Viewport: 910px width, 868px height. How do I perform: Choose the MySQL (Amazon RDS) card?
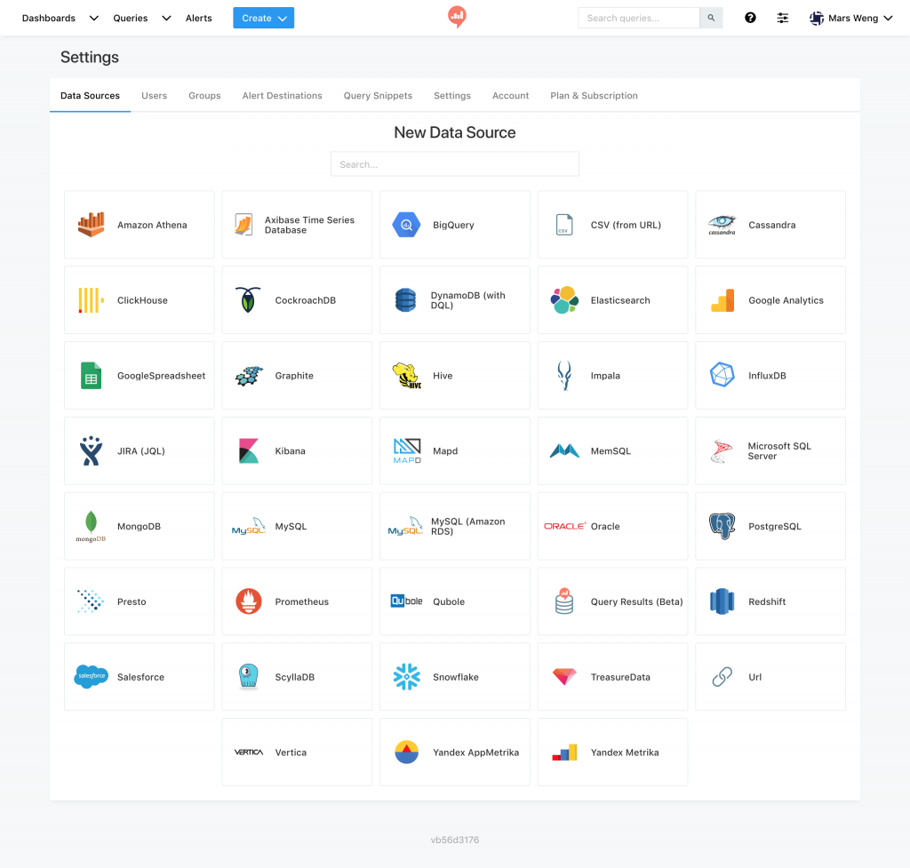(454, 526)
